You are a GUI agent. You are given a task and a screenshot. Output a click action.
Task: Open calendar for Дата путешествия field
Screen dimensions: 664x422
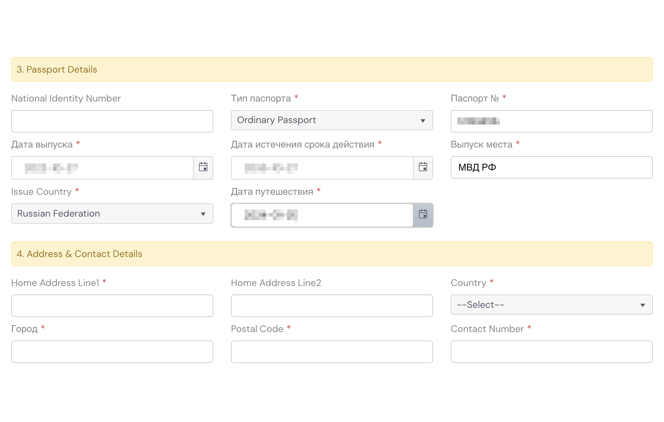(423, 215)
